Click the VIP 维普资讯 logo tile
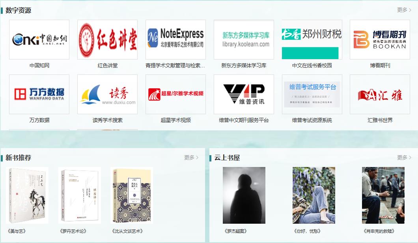The image size is (418, 243). click(x=244, y=94)
